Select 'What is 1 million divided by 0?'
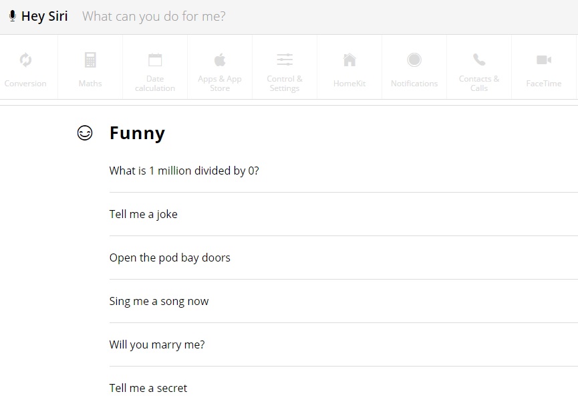Image resolution: width=578 pixels, height=400 pixels. coord(343,171)
